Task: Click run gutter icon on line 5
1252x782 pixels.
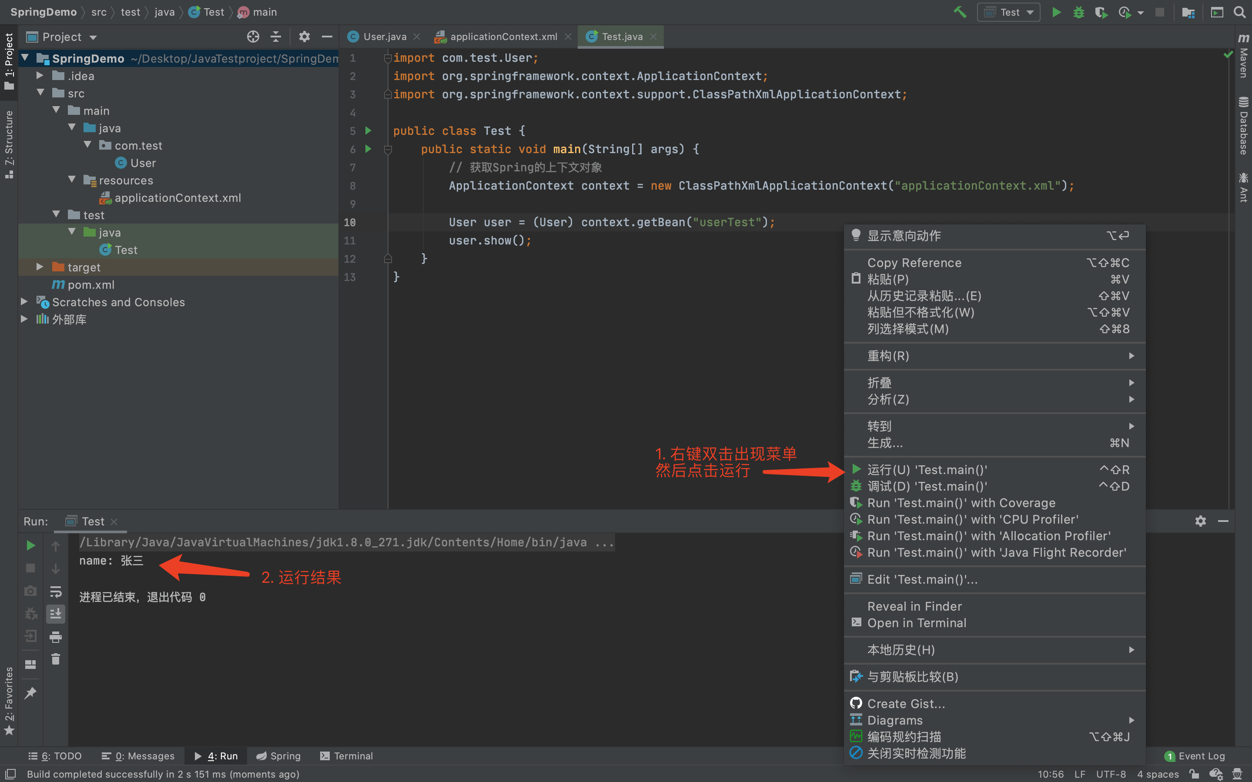Action: pos(368,130)
